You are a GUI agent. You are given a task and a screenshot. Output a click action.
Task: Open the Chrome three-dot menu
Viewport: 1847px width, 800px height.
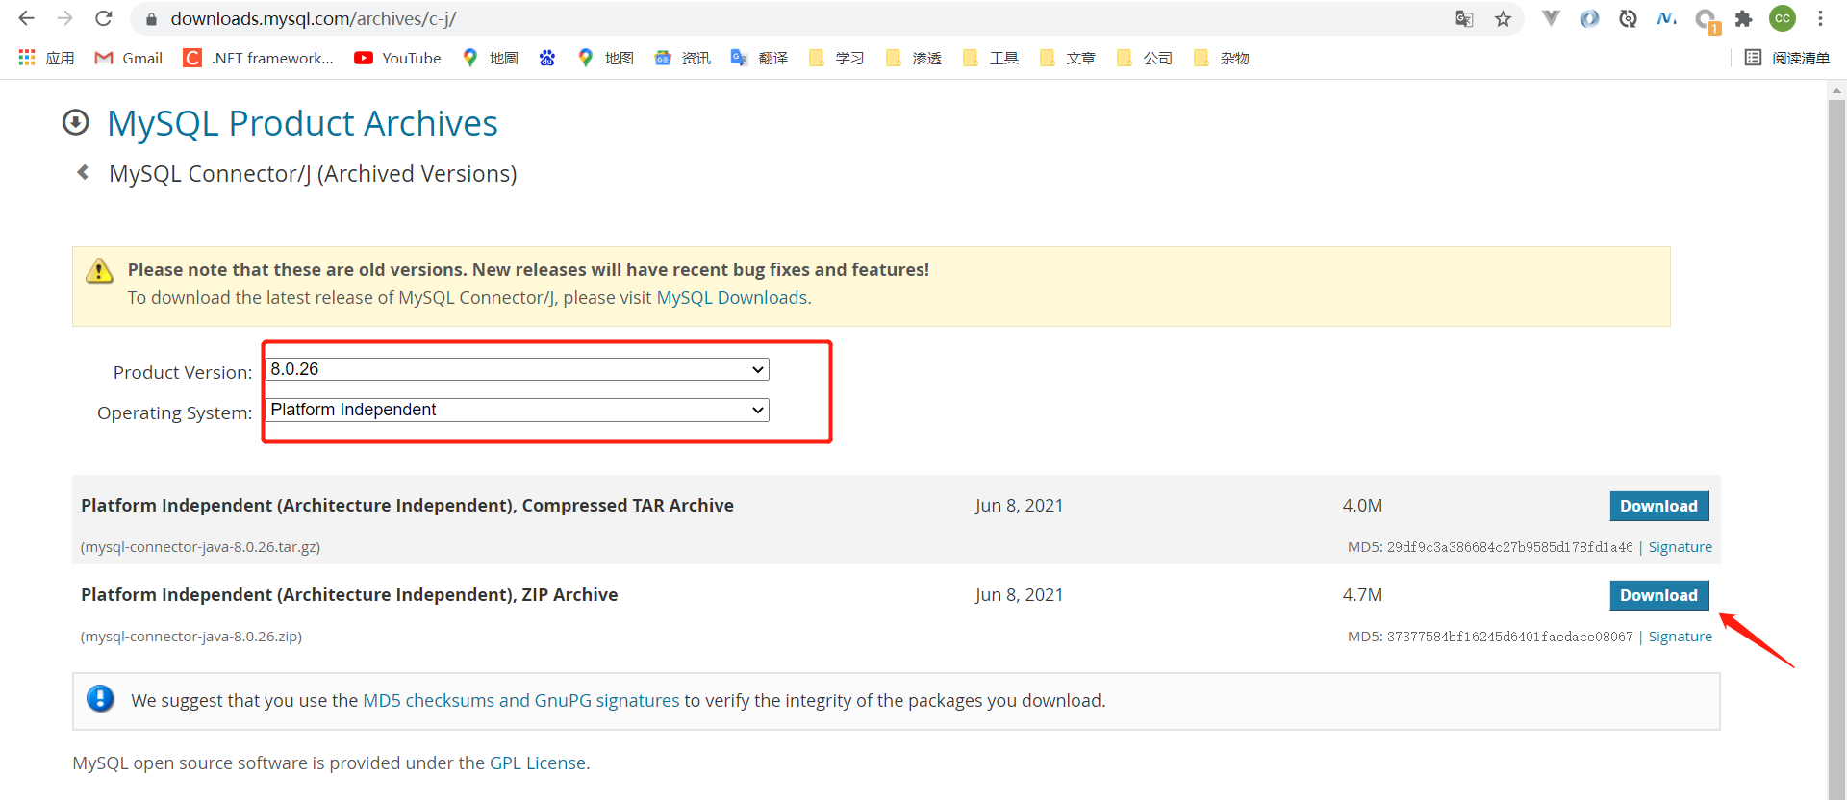(x=1821, y=18)
